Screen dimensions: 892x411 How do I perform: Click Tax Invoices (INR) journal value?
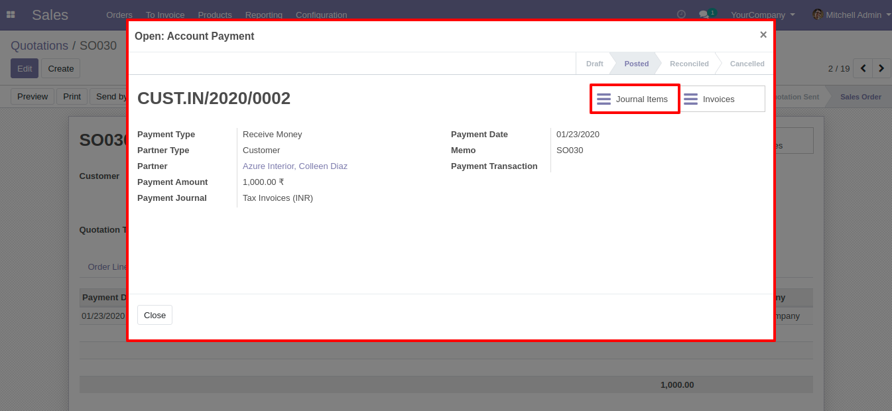point(278,198)
